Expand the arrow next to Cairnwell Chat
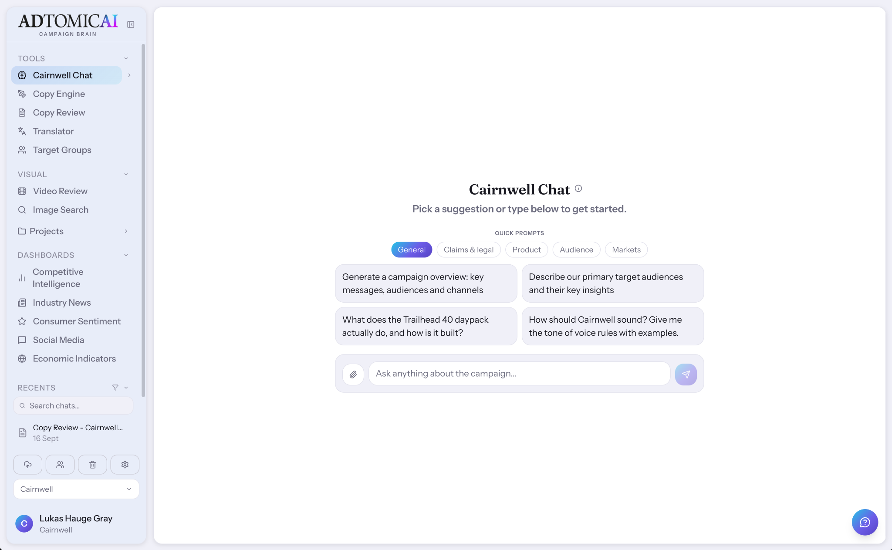Image resolution: width=892 pixels, height=550 pixels. point(129,75)
